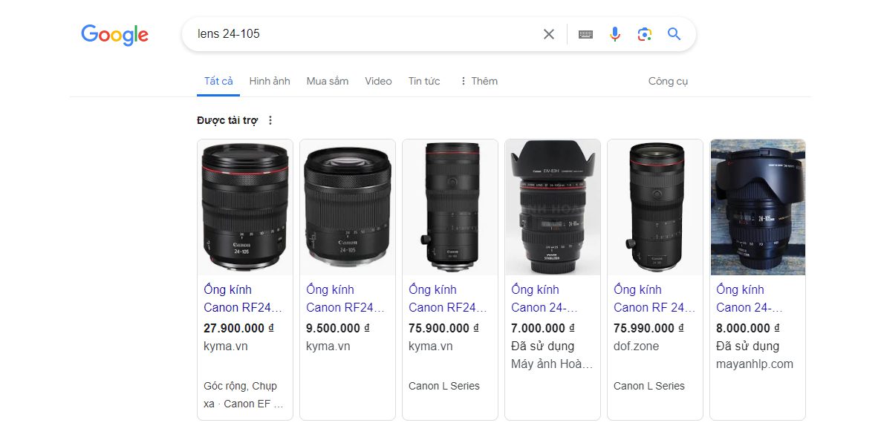Screen dimensions: 881x440
Task: Click Đã sử dụng on the 7.000.000 đ card
Action: click(x=543, y=347)
